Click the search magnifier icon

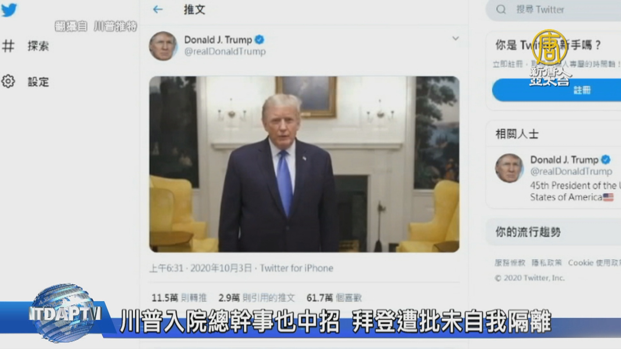coord(501,9)
